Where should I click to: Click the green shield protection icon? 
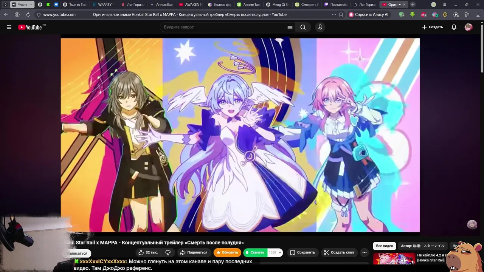click(x=402, y=15)
